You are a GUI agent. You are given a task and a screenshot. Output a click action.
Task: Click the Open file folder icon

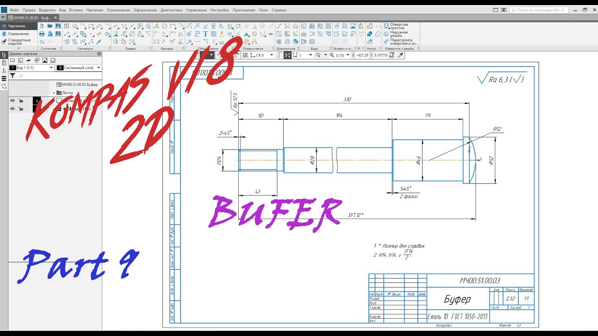[x=50, y=26]
